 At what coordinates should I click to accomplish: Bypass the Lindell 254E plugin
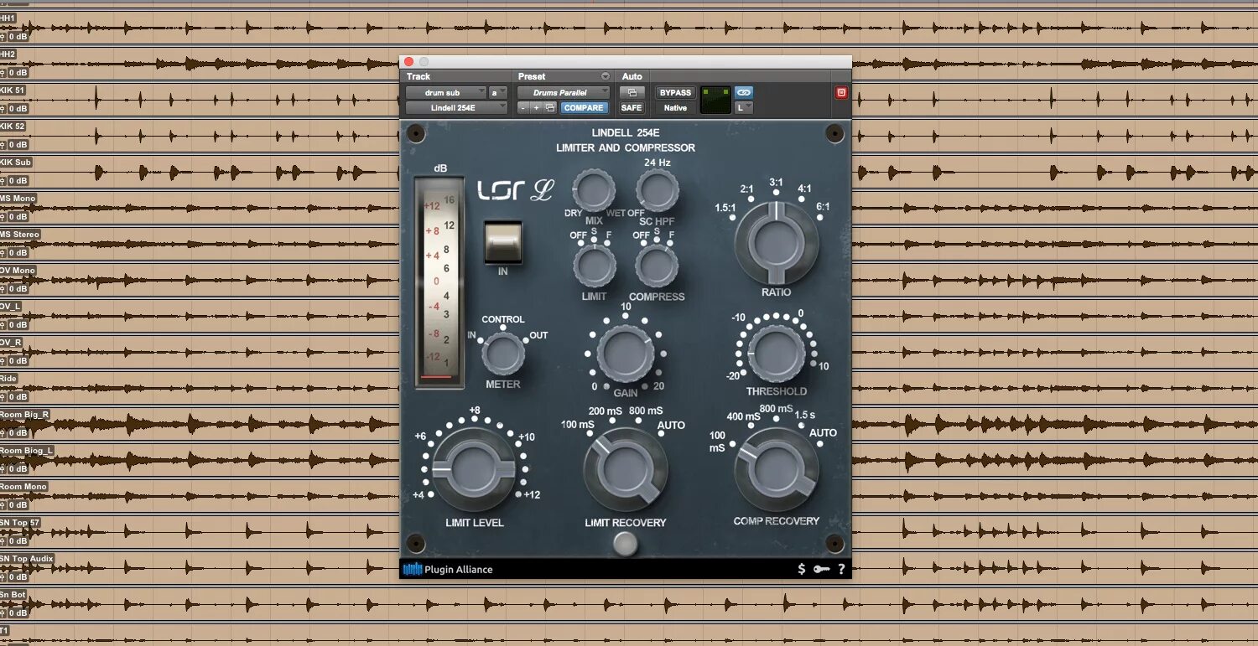pyautogui.click(x=675, y=93)
